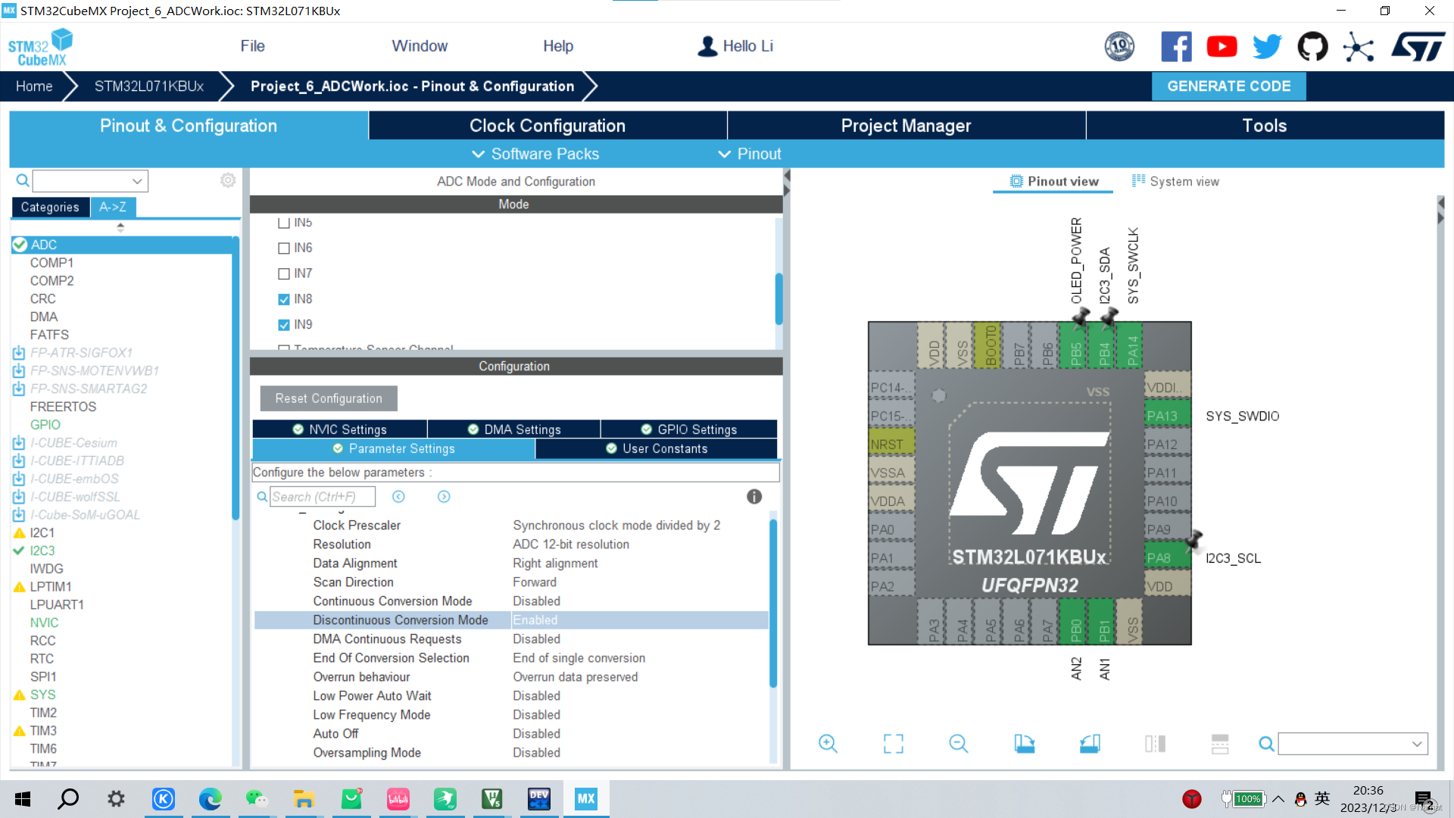Open the Help menu
The width and height of the screenshot is (1454, 818).
[x=558, y=46]
